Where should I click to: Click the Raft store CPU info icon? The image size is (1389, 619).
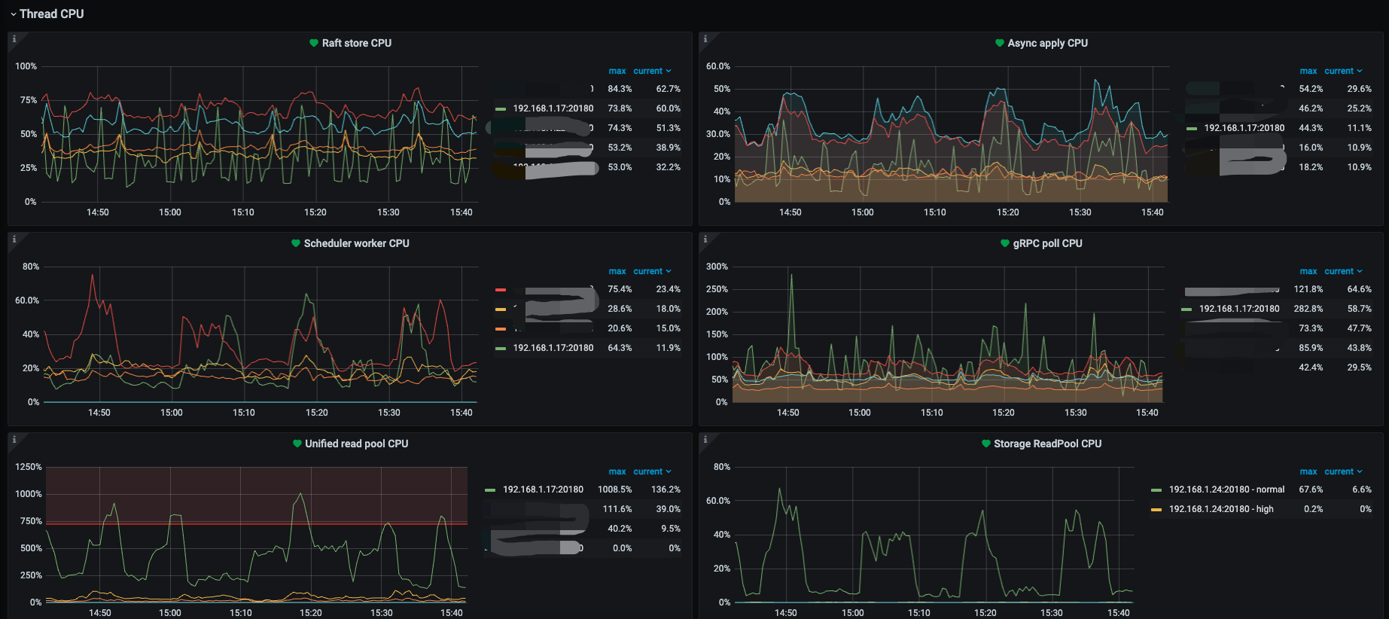point(14,38)
